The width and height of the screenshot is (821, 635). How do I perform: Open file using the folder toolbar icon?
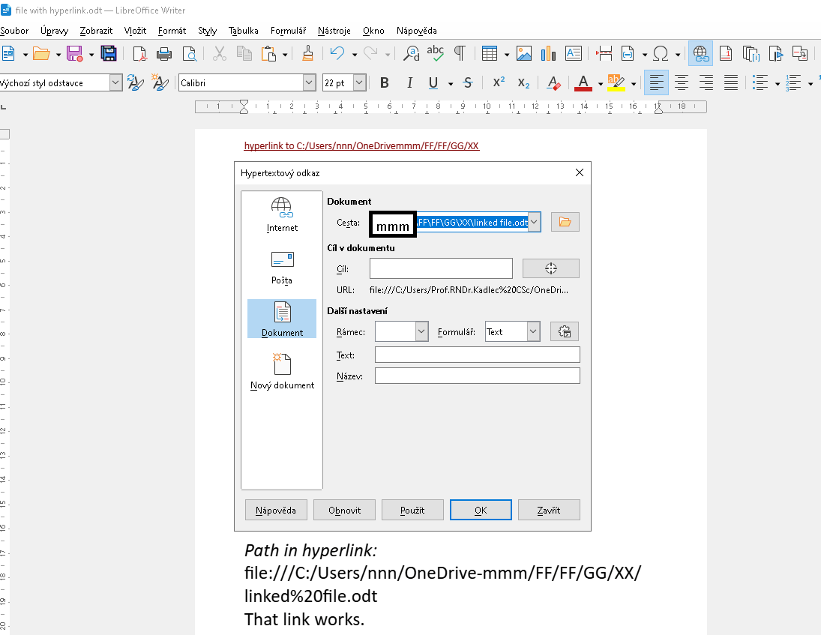pos(40,53)
